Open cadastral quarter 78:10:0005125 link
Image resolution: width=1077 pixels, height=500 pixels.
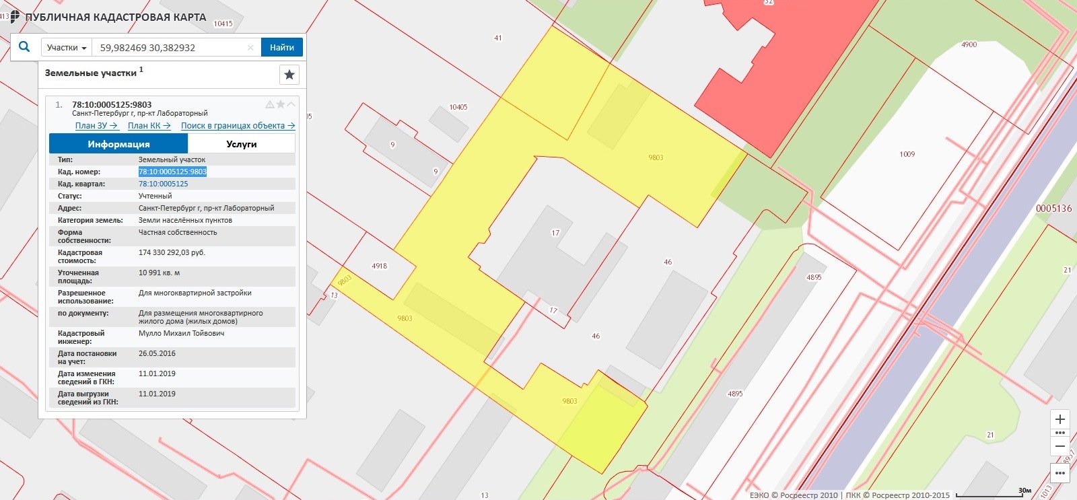point(164,184)
